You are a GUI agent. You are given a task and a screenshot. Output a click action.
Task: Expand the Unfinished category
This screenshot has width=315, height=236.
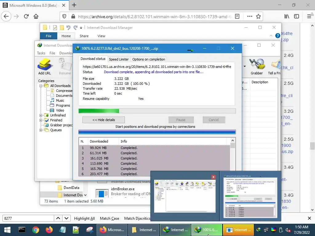point(41,115)
